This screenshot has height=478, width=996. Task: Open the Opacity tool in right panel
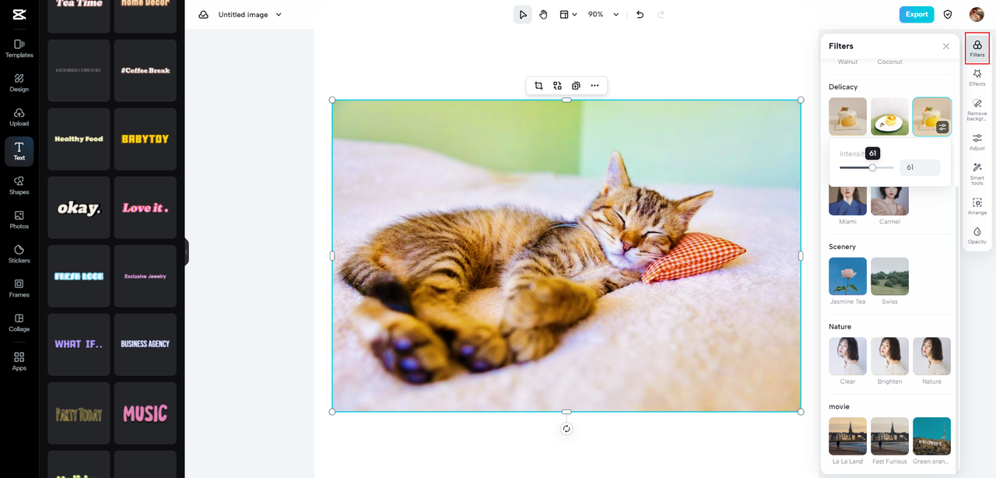pos(977,235)
